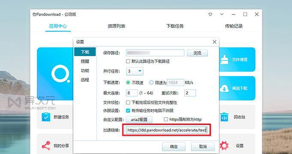Image resolution: width=292 pixels, height=154 pixels.
Task: Close the 设置 dialog with the X
Action: pos(215,42)
